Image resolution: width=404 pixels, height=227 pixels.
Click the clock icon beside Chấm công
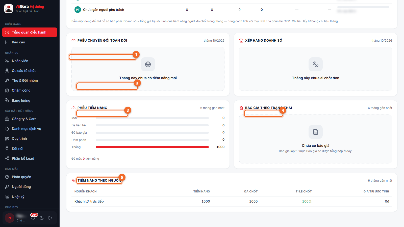pos(7,90)
